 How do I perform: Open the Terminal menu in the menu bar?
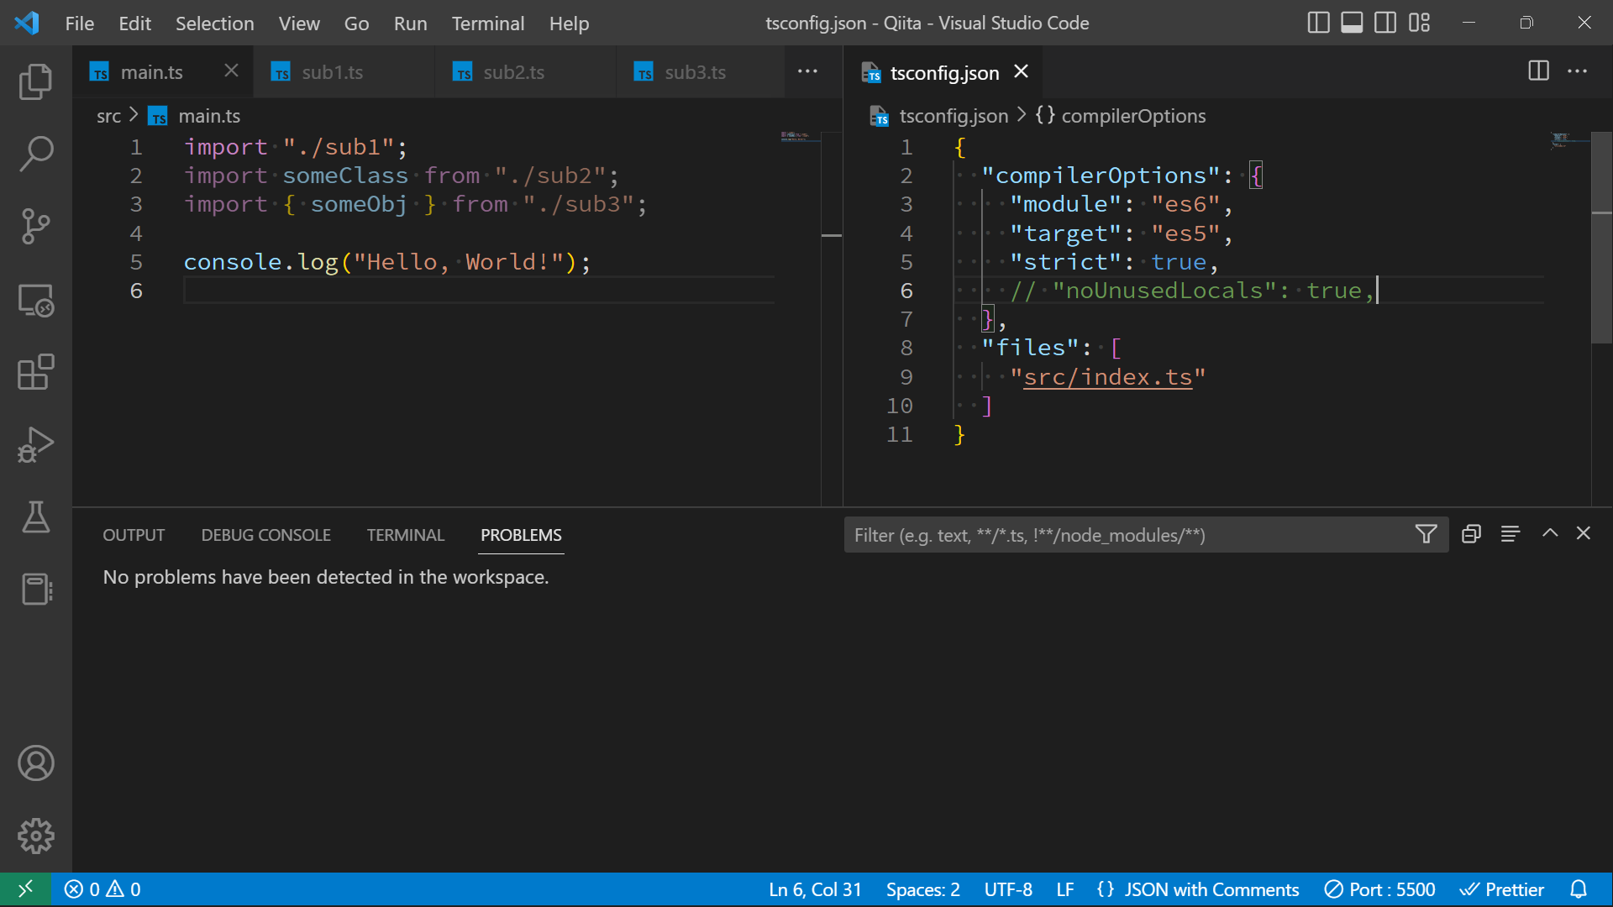click(x=487, y=24)
